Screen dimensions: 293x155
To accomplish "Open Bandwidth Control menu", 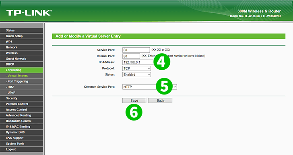I will pyautogui.click(x=21, y=121).
